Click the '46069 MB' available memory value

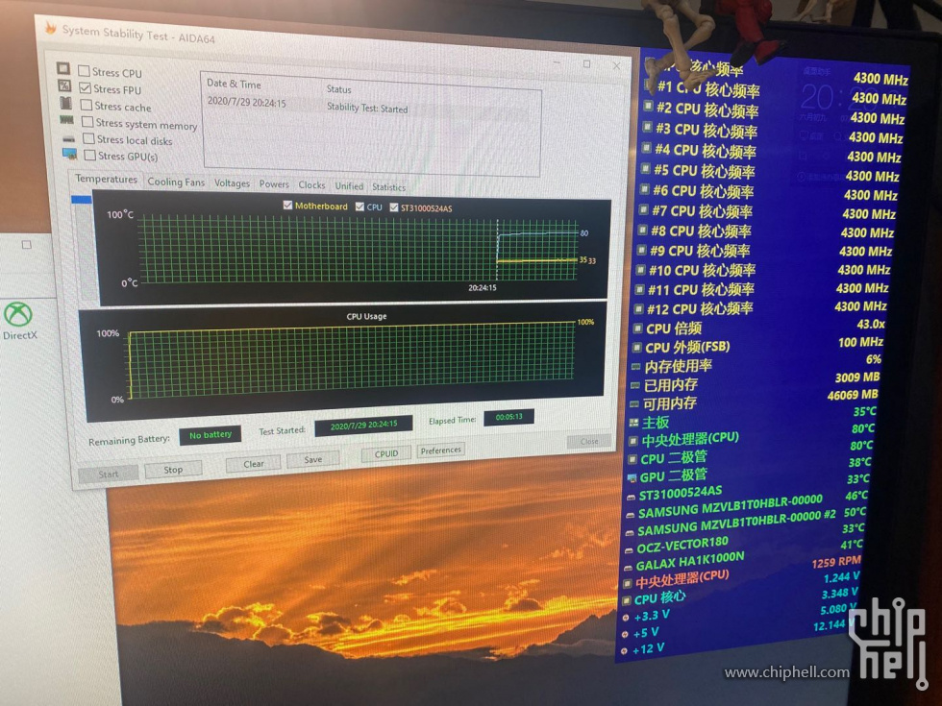tap(853, 395)
